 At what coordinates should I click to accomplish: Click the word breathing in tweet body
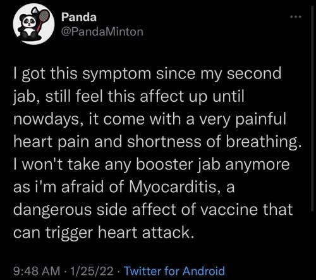point(264,142)
